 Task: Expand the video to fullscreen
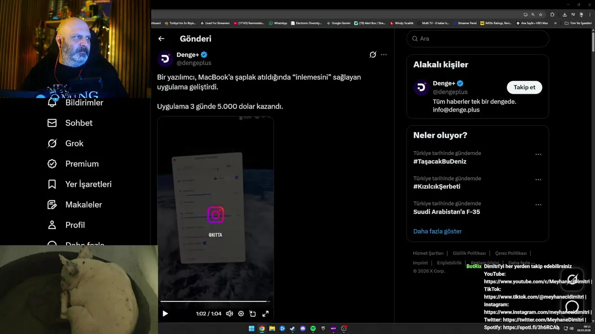click(265, 314)
